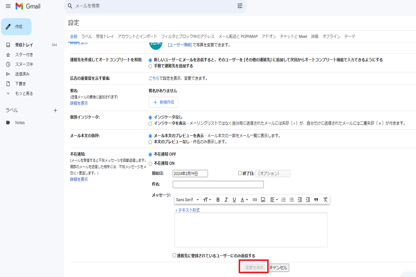
Task: Open the text color picker
Action: click(245, 200)
